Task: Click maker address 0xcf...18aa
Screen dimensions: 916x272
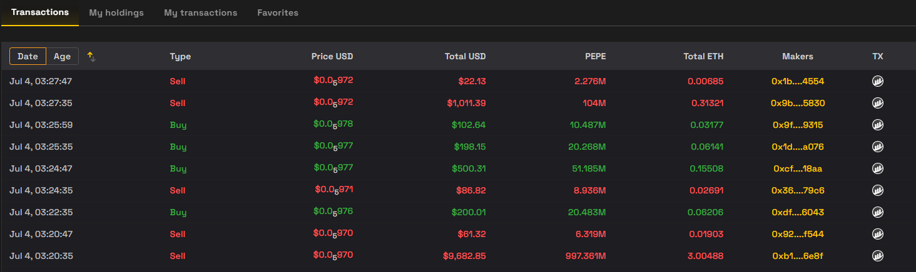Action: click(x=798, y=168)
